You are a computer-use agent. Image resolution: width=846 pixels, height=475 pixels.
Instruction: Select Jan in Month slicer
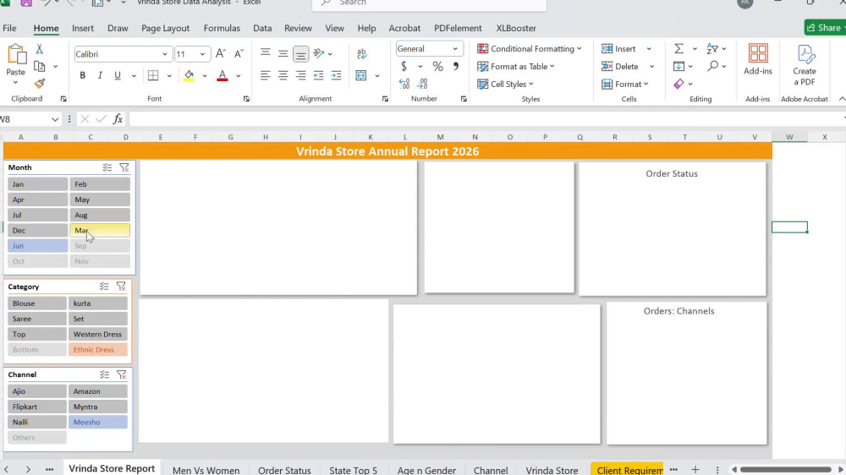coord(37,184)
